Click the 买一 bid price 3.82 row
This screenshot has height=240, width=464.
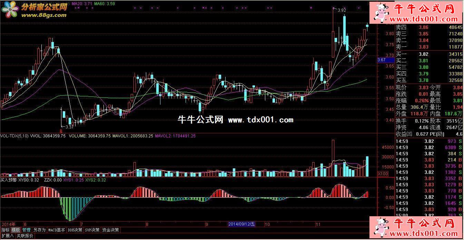click(428, 54)
